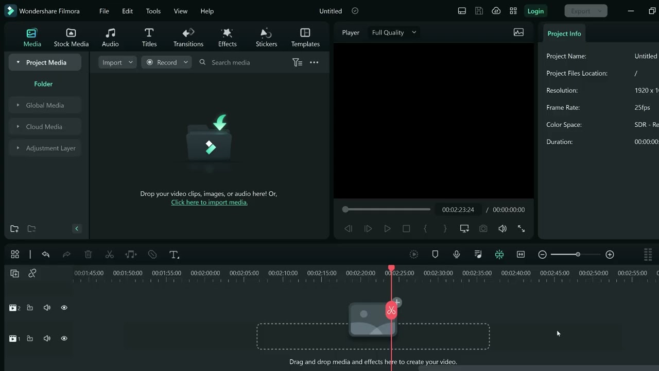Open the File menu
This screenshot has width=659, height=371.
click(104, 11)
